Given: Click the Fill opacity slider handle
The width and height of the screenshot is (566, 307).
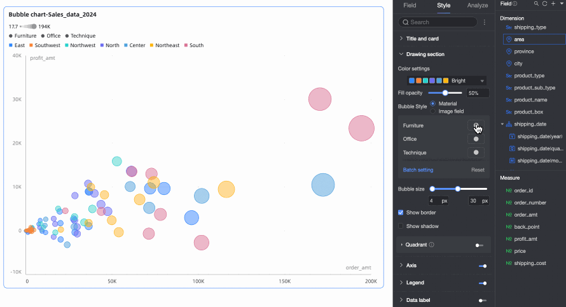Looking at the screenshot, I should tap(445, 93).
